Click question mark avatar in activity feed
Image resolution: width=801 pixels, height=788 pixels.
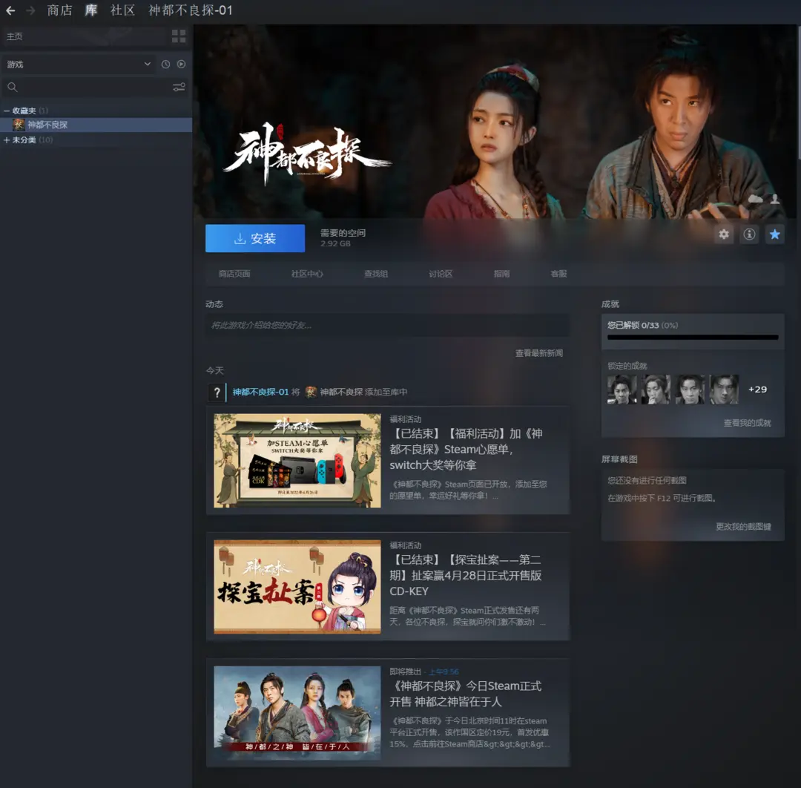(217, 392)
